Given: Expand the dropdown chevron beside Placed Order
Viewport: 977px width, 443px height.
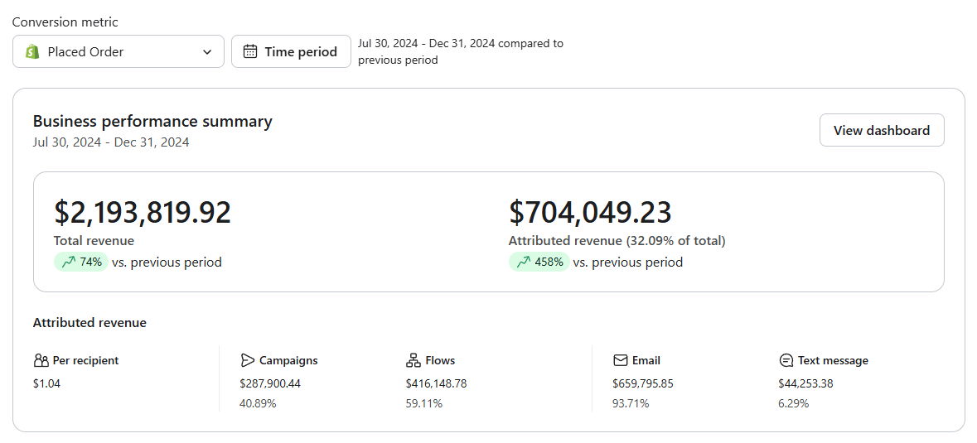Looking at the screenshot, I should tap(207, 51).
